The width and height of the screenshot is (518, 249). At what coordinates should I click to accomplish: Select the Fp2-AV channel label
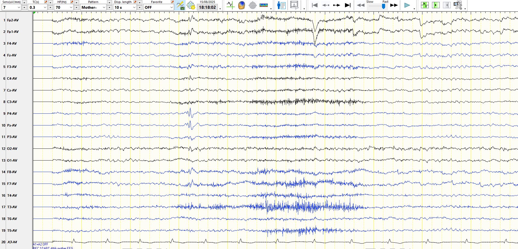[x=13, y=20]
